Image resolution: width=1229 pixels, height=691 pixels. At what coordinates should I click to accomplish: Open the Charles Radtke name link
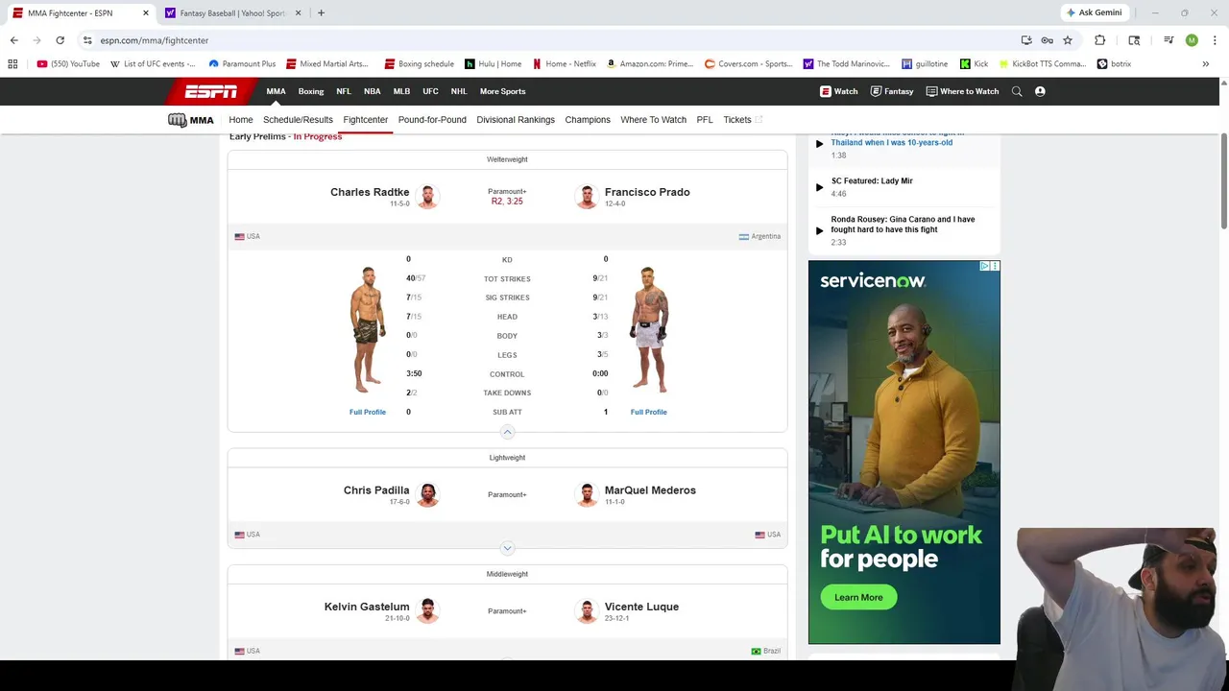tap(370, 192)
